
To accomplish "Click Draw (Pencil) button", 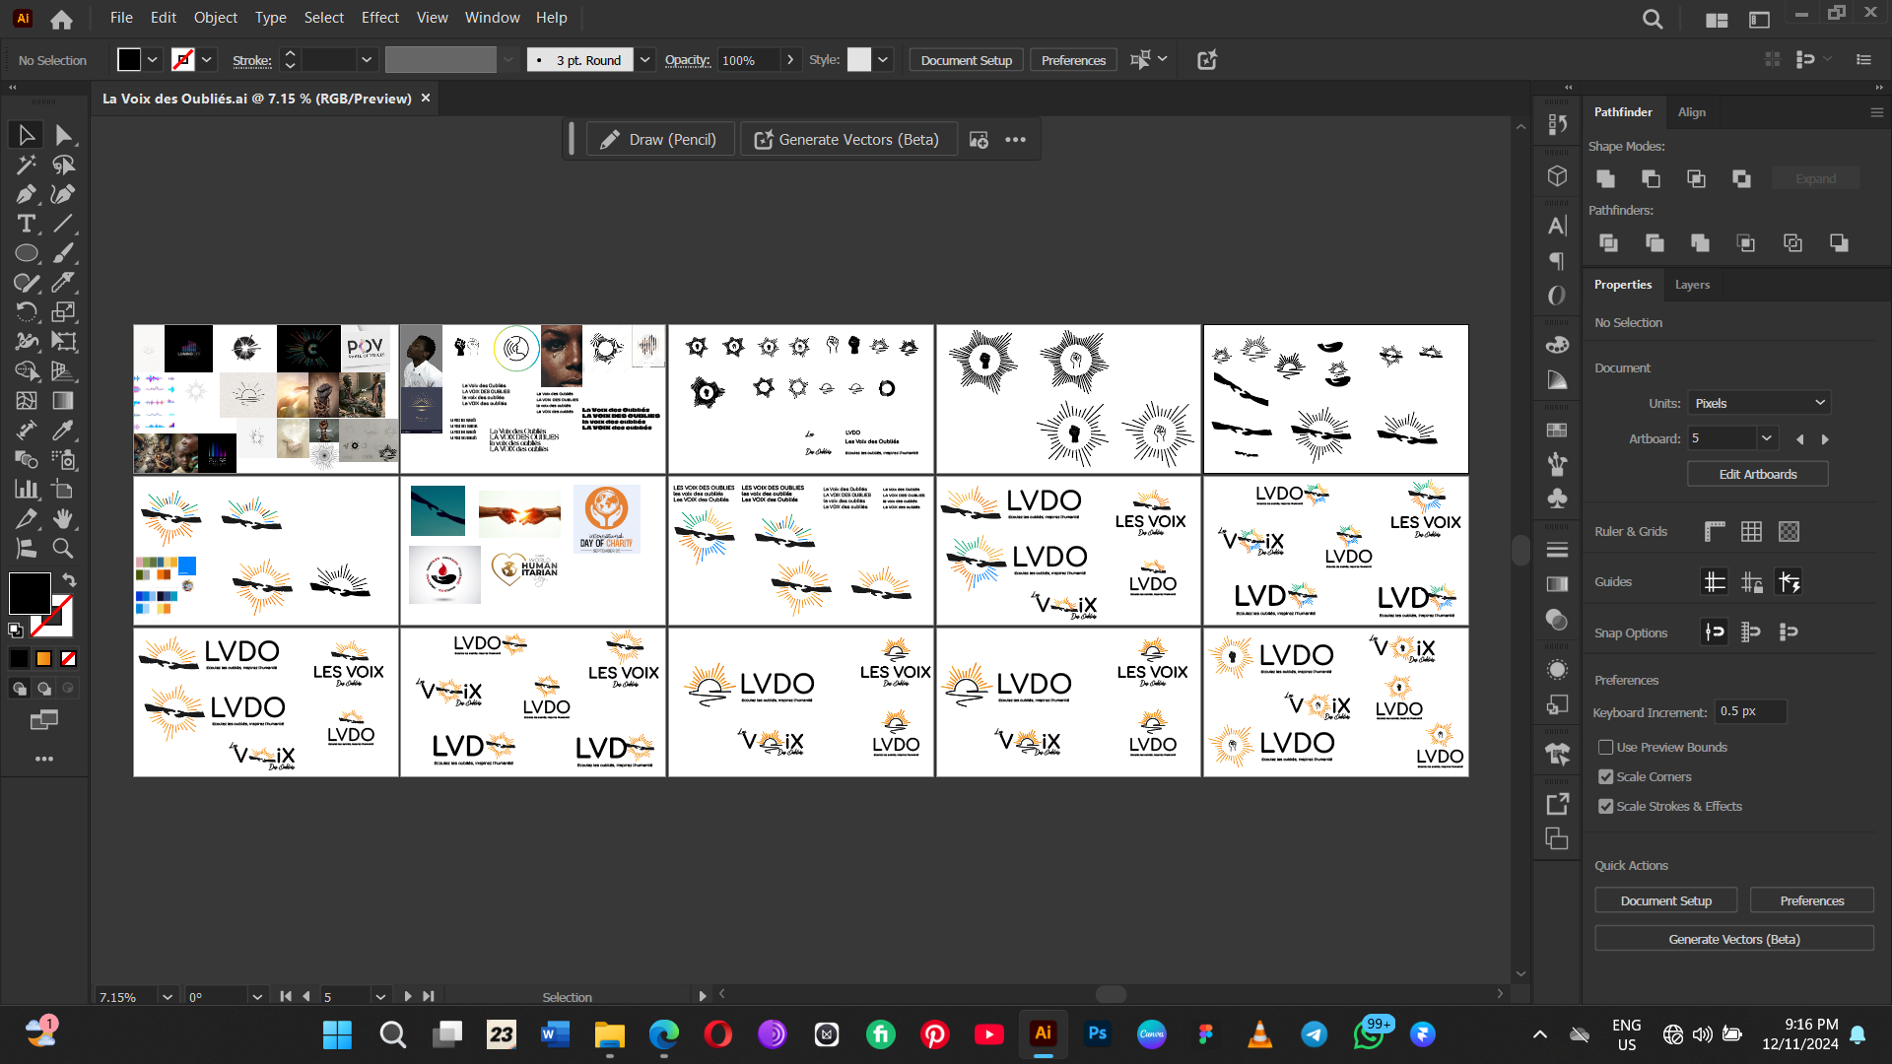I will pyautogui.click(x=660, y=140).
